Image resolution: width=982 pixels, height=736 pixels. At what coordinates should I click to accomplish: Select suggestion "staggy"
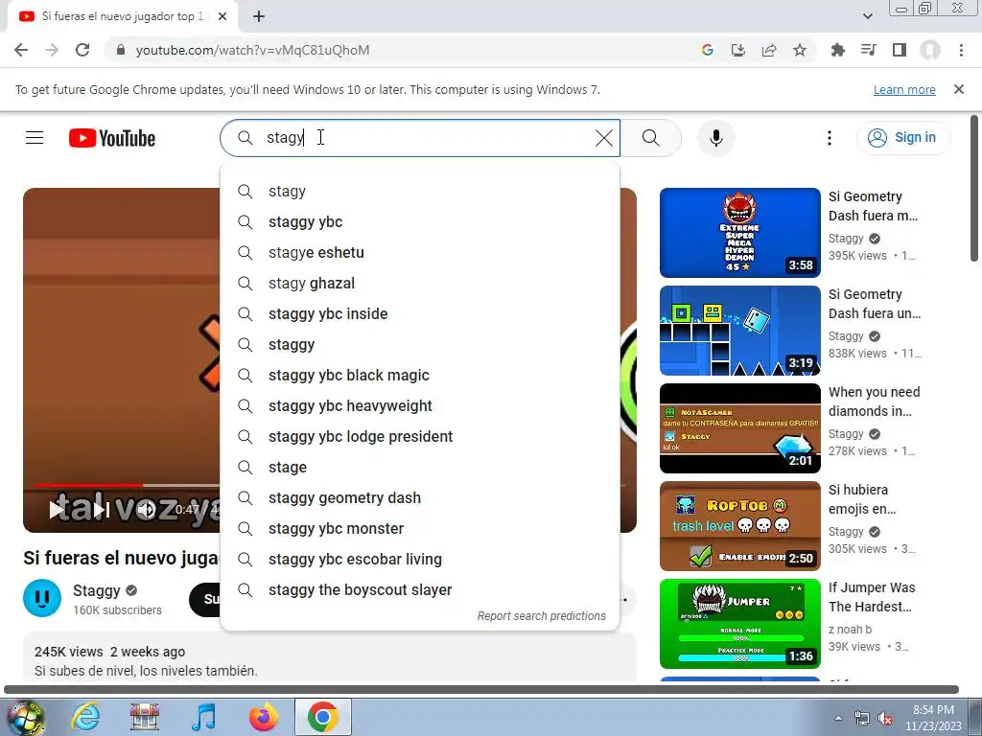click(x=420, y=345)
